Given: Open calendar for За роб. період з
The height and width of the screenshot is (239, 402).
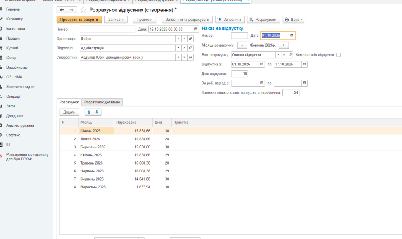Looking at the screenshot, I should click(261, 83).
